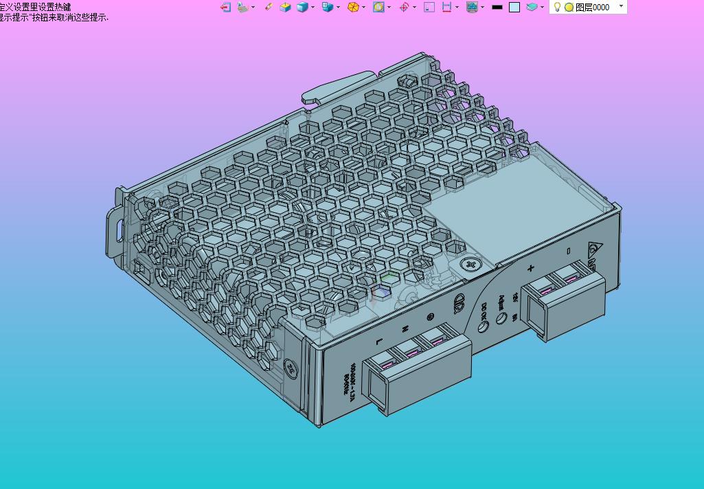The width and height of the screenshot is (704, 489).
Task: Open the 图层0000 layer dropdown
Action: (622, 6)
